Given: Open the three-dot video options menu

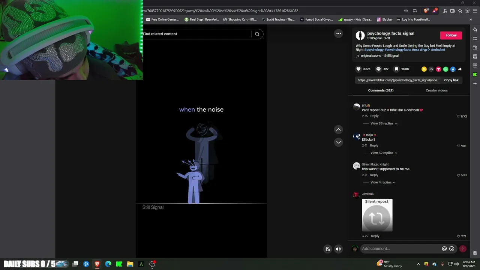Looking at the screenshot, I should (339, 33).
